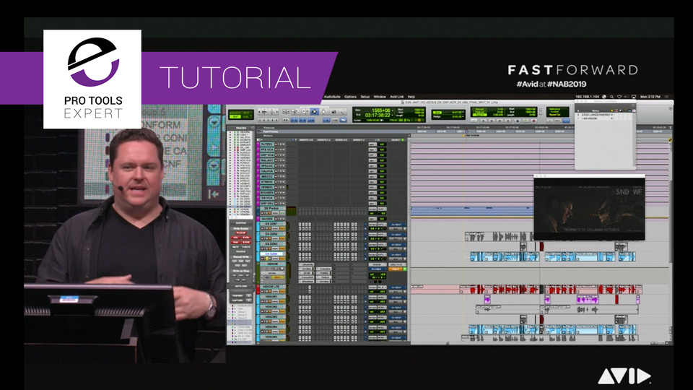Screen dimensions: 693x390
Task: Click the transport Record button
Action: (534, 121)
